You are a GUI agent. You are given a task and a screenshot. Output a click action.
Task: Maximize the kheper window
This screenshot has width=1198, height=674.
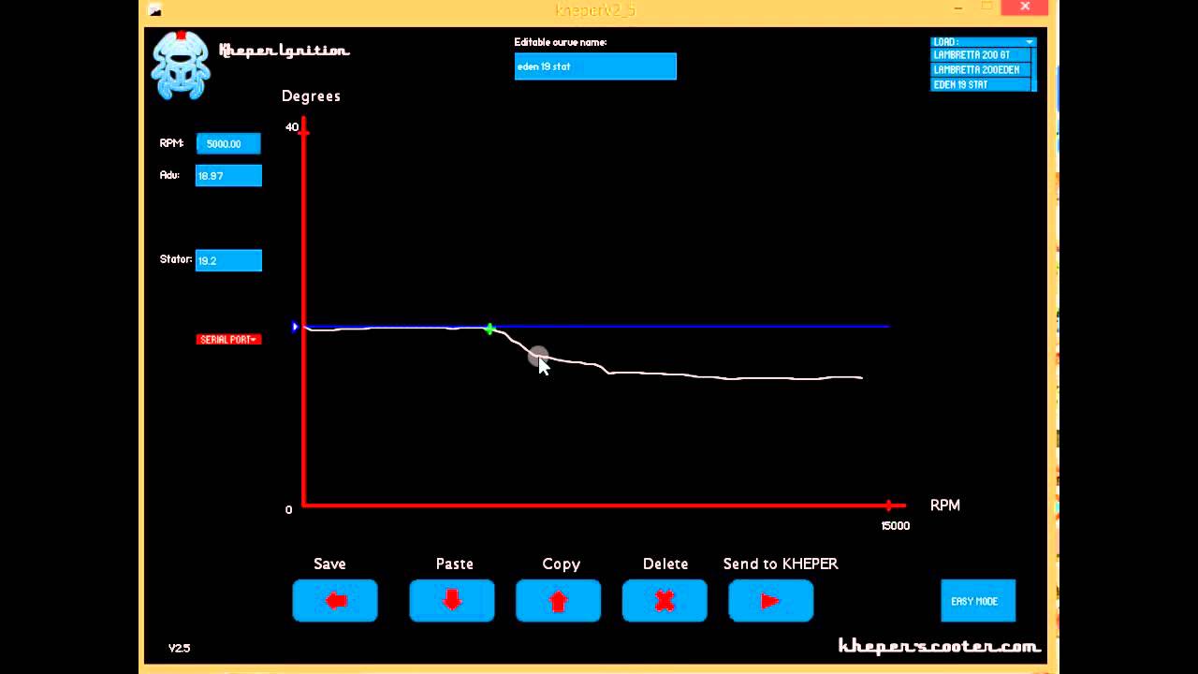(x=986, y=7)
